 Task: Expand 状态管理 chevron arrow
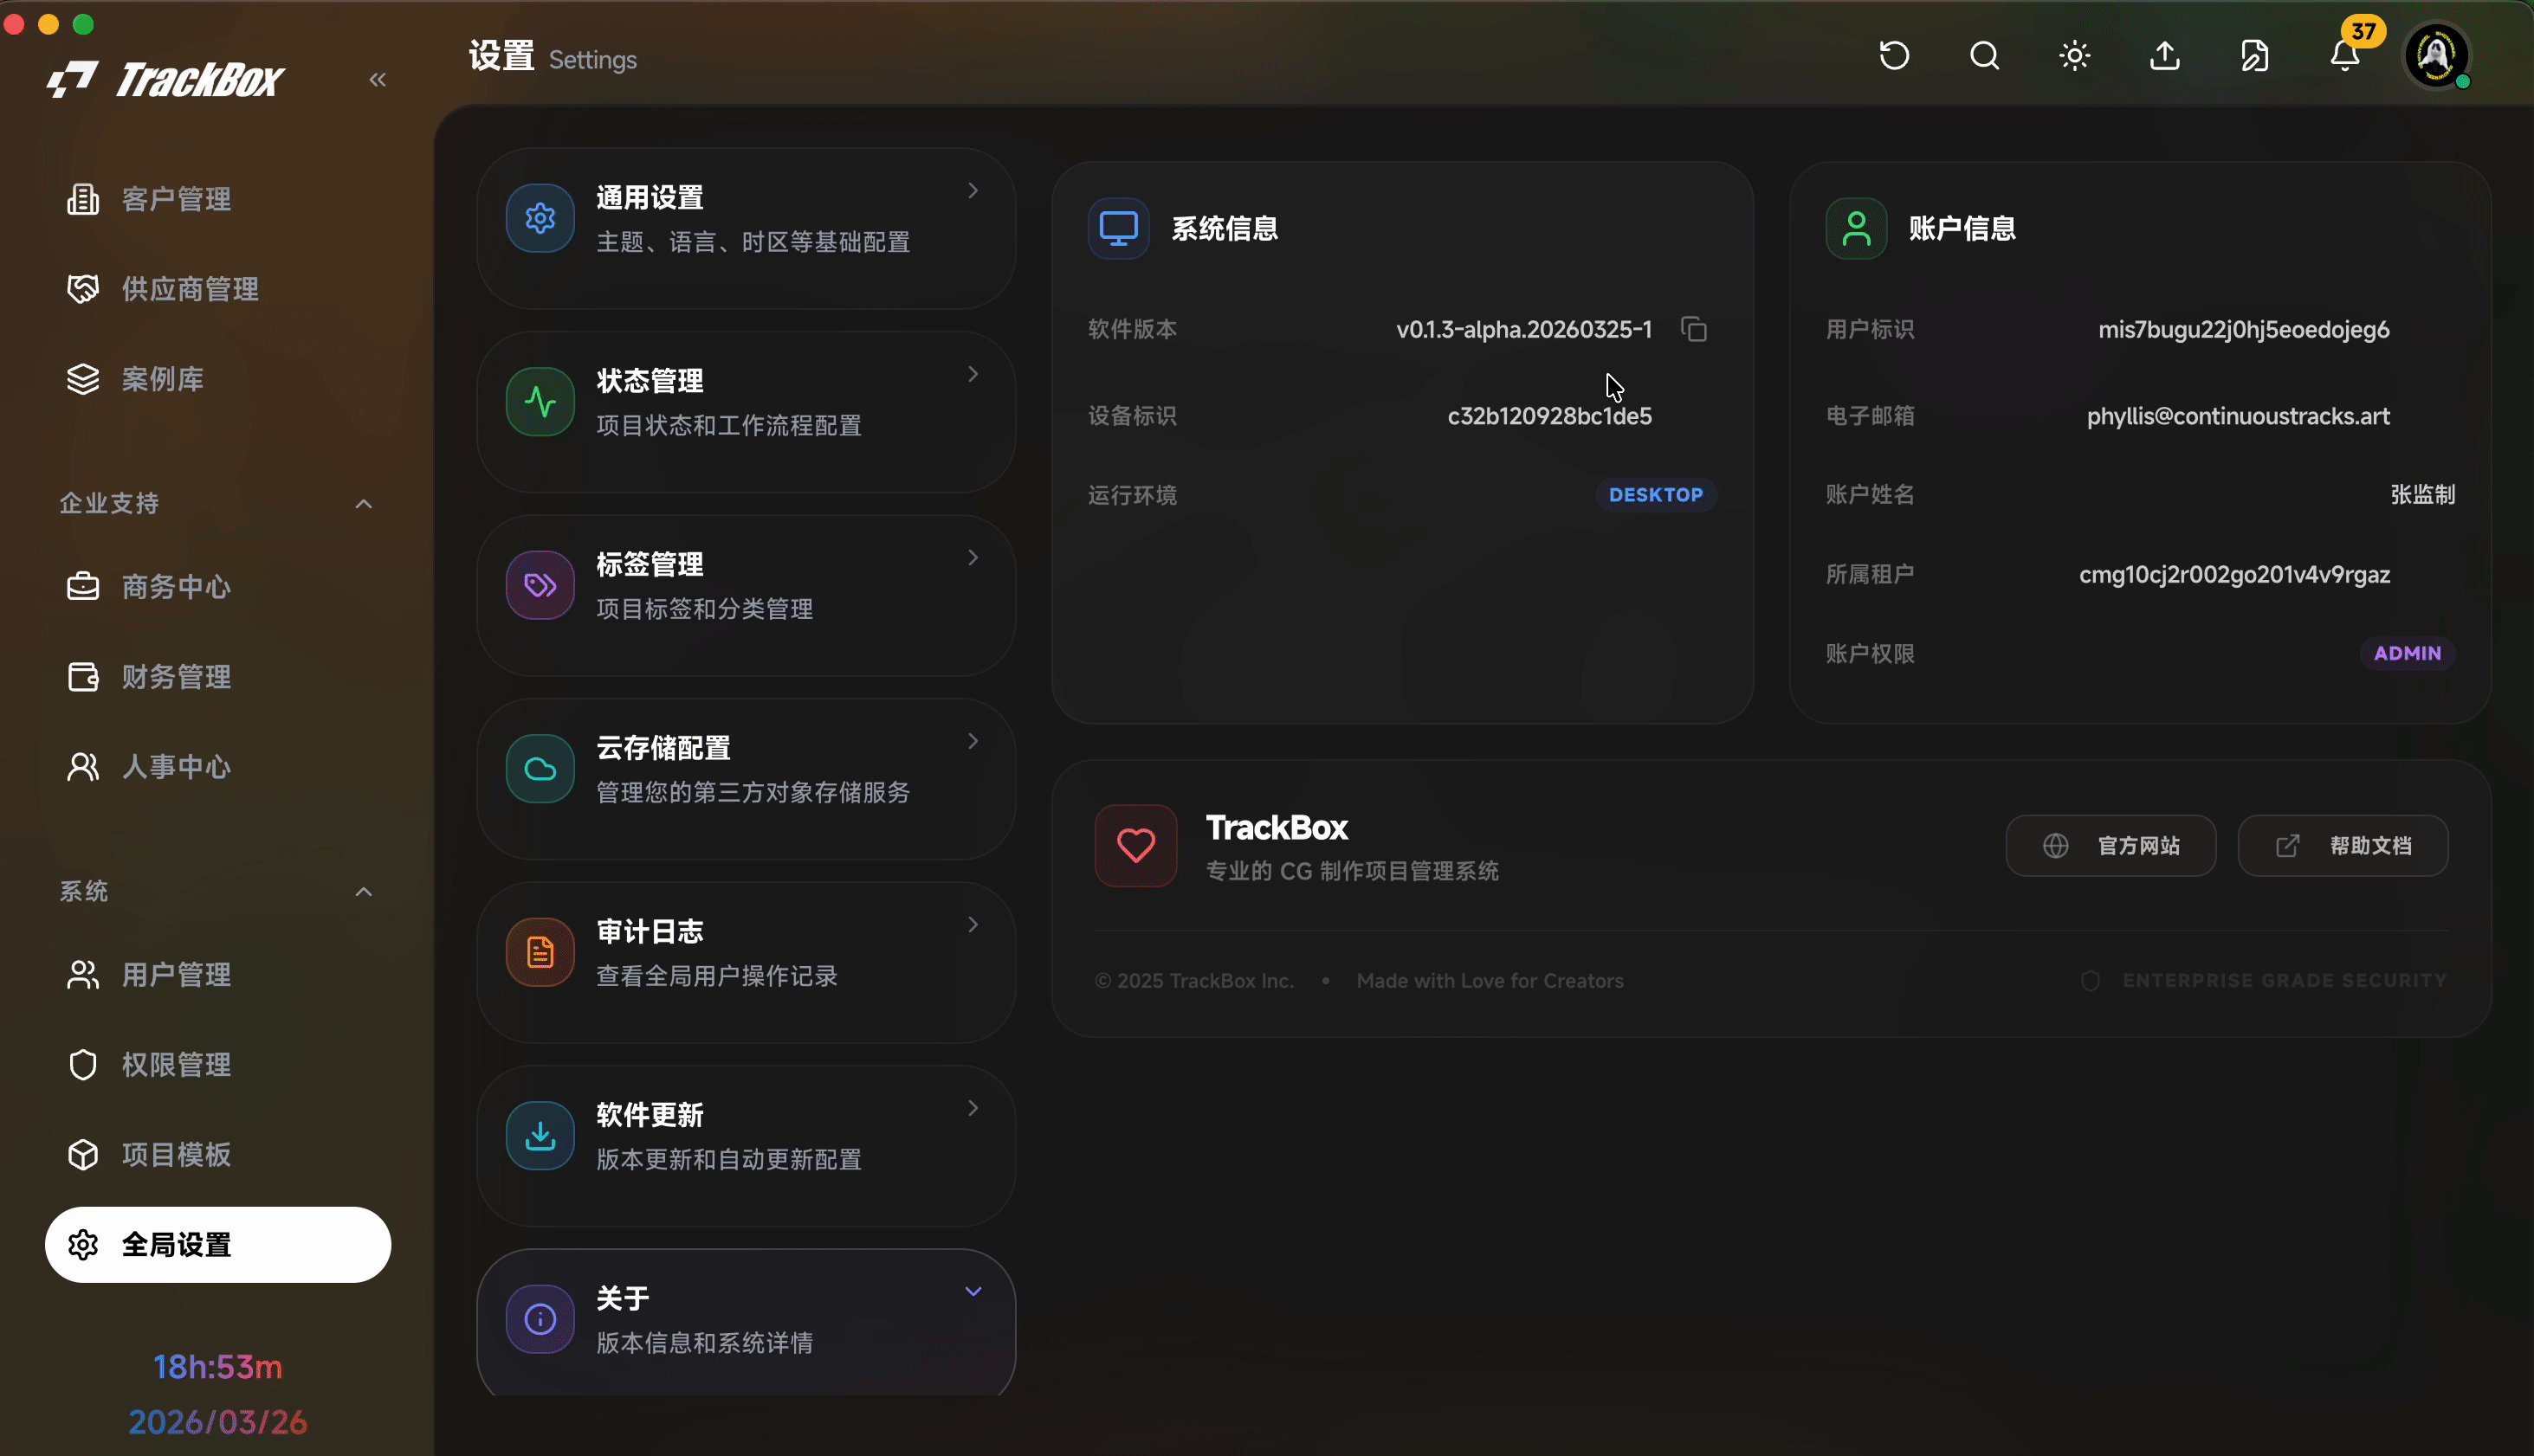(x=973, y=374)
